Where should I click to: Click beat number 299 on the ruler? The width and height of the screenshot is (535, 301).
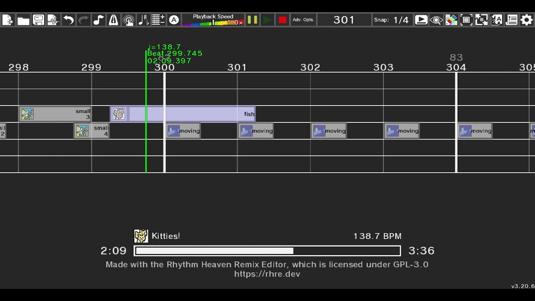click(x=91, y=67)
